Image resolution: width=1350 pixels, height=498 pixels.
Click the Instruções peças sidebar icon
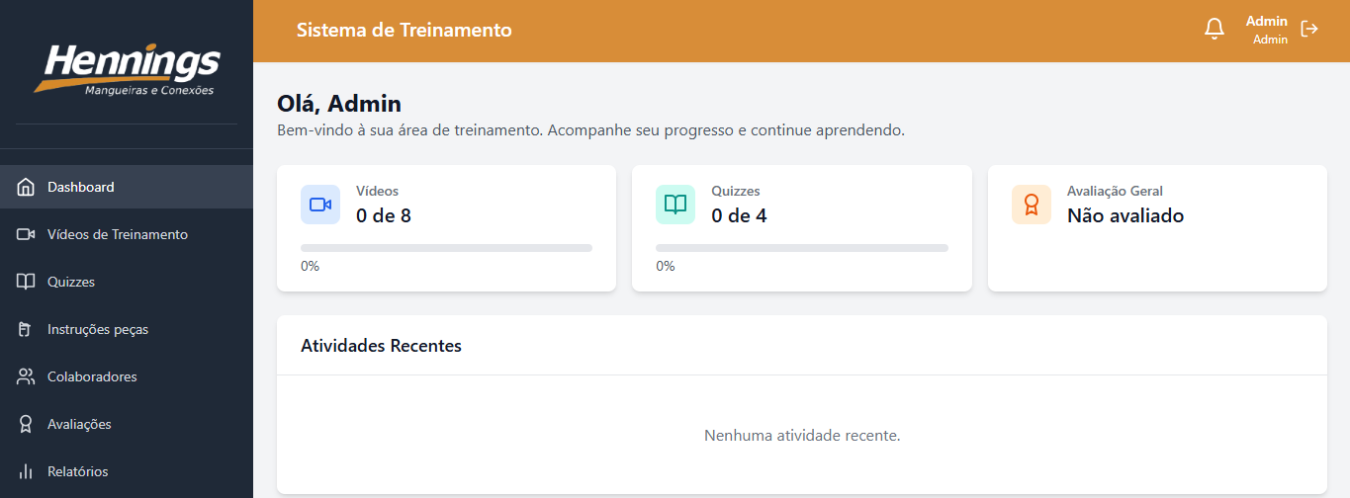pos(26,329)
